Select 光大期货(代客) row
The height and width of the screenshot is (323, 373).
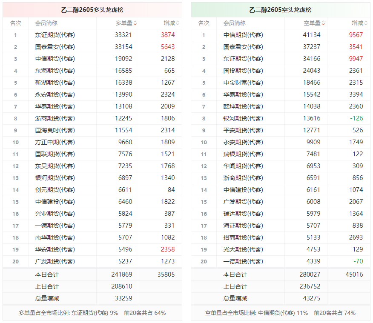click(281, 249)
